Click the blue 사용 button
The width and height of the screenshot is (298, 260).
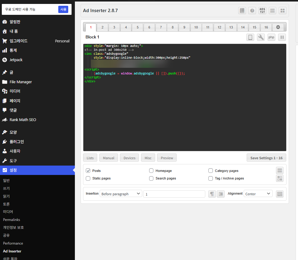click(x=63, y=9)
